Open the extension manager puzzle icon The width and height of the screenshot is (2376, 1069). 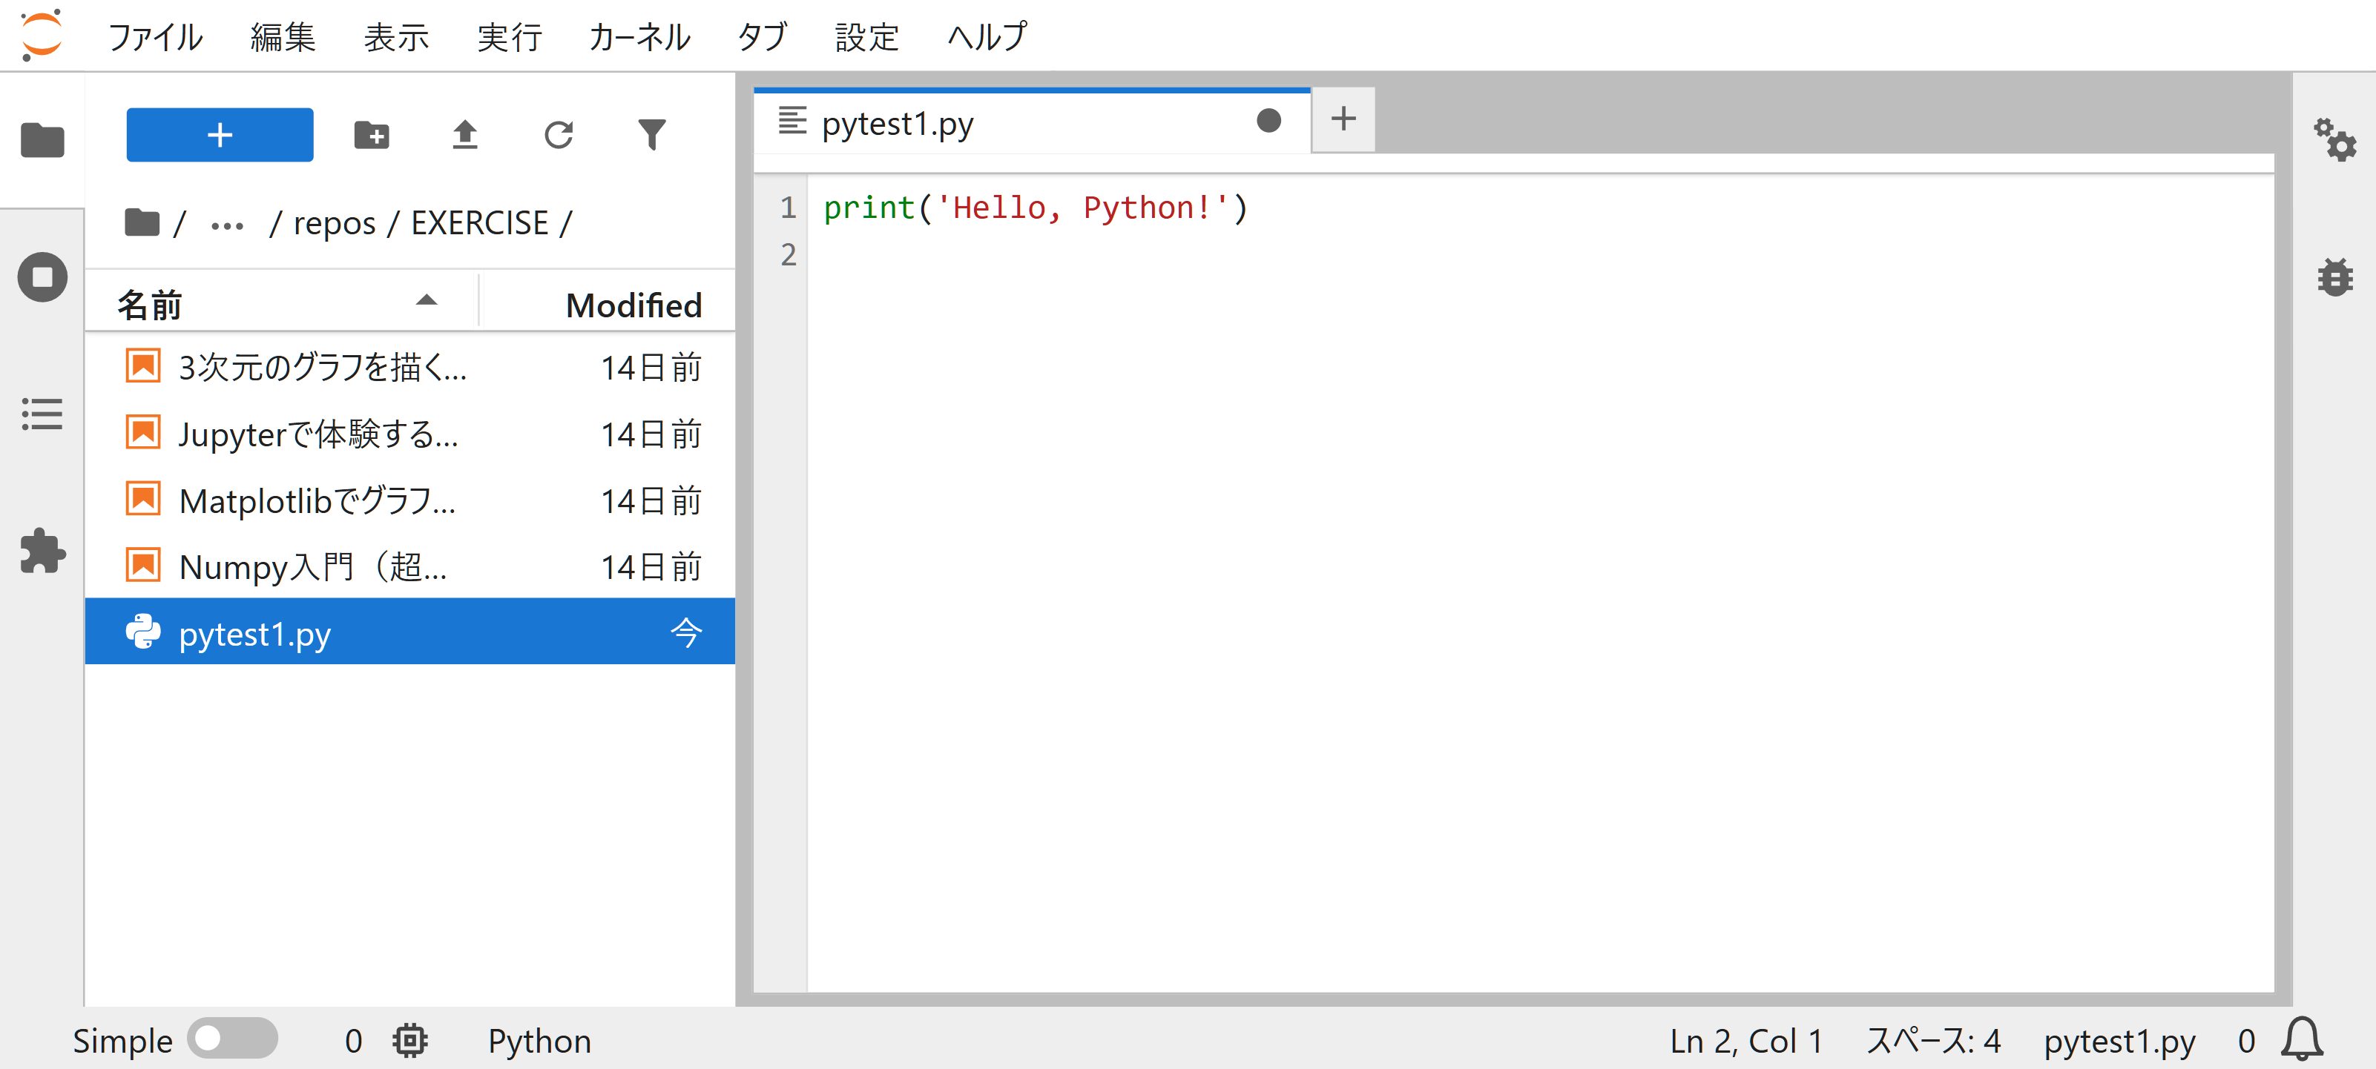42,551
